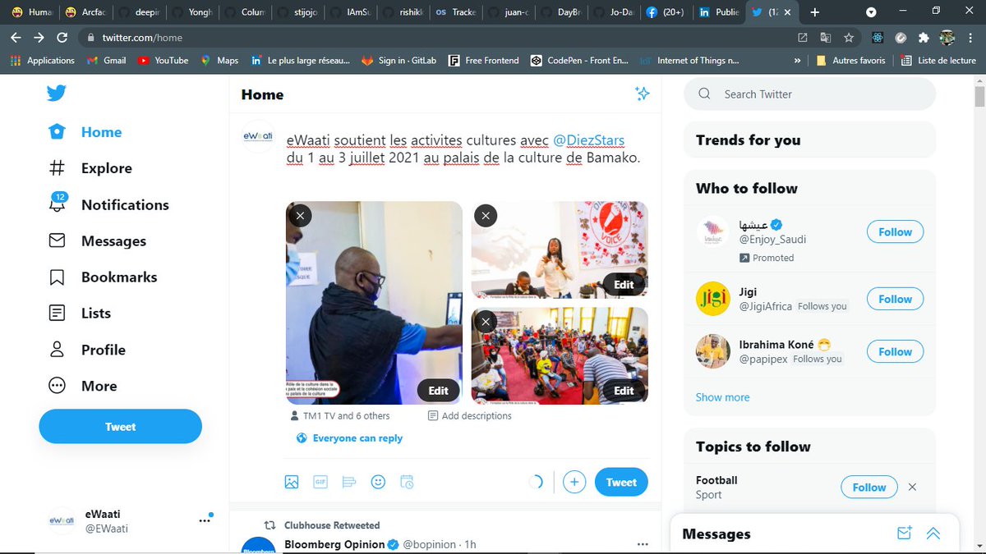The image size is (986, 554).
Task: Edit the photo of woman speaking
Action: [624, 285]
